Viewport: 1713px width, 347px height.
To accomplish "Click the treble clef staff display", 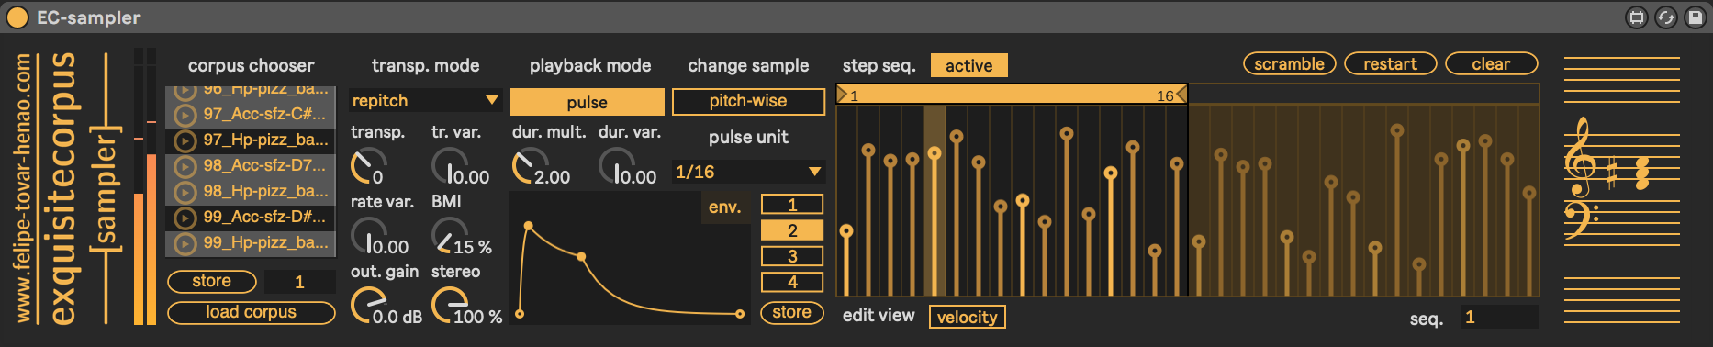I will point(1622,177).
